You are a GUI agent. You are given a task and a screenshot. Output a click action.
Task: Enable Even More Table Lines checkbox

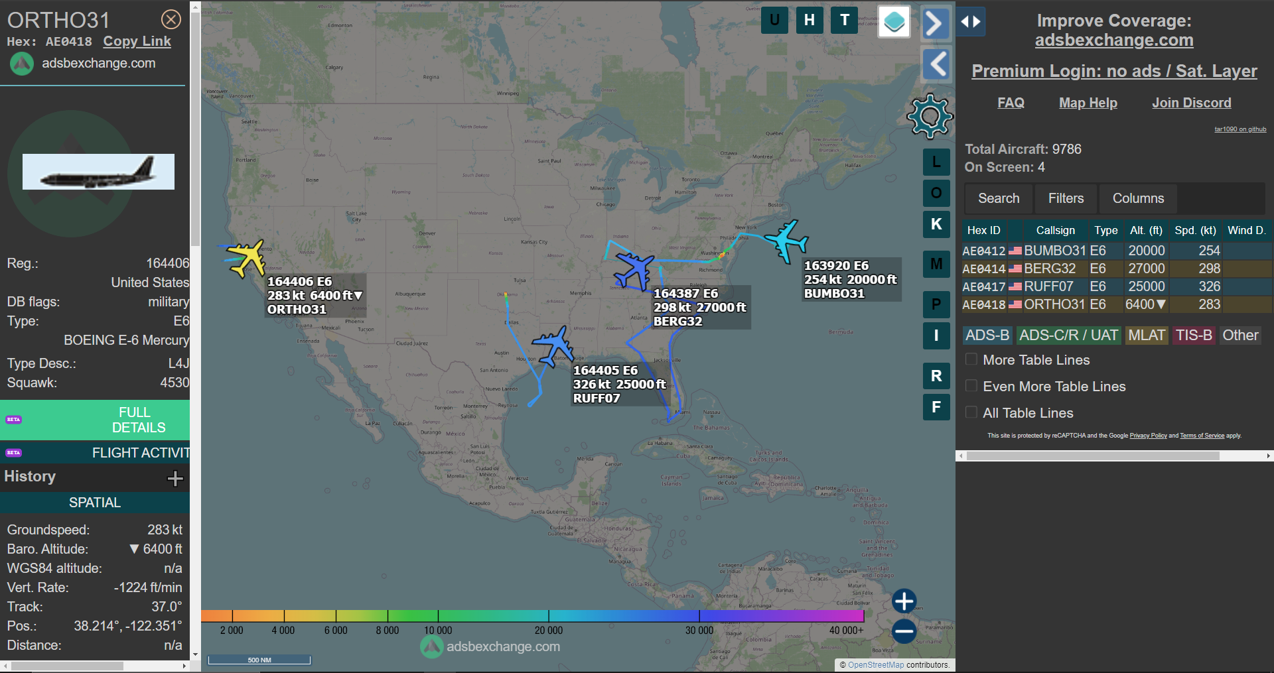[971, 386]
